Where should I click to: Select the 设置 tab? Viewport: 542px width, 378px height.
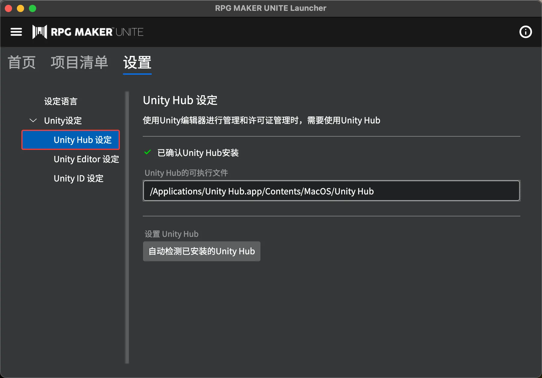click(x=137, y=63)
